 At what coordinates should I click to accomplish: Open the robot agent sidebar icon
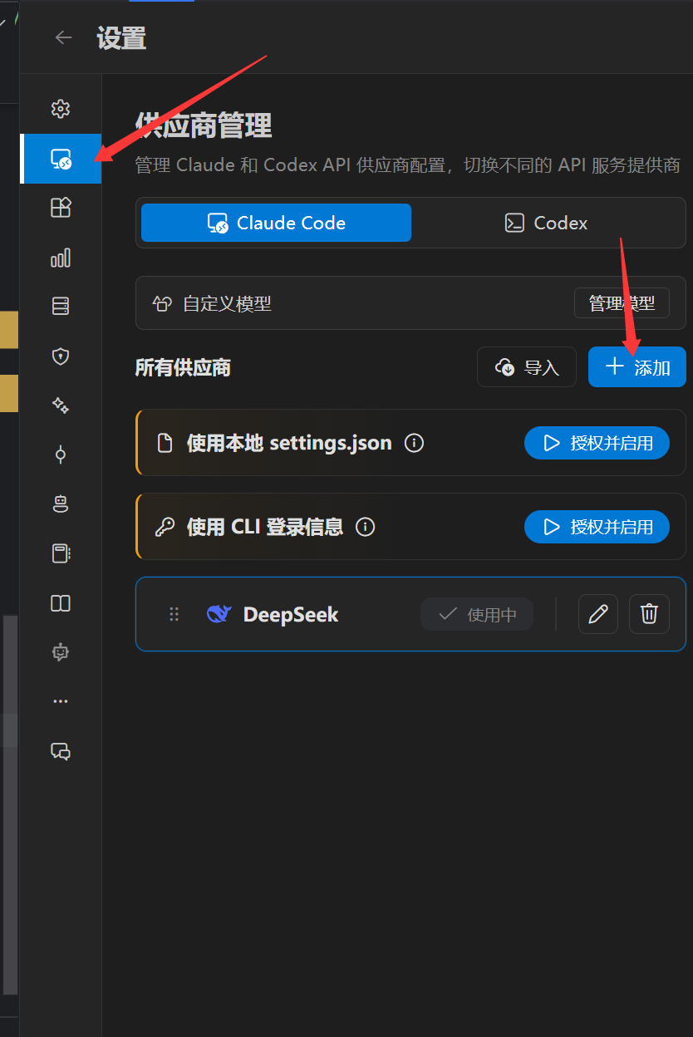[x=61, y=504]
